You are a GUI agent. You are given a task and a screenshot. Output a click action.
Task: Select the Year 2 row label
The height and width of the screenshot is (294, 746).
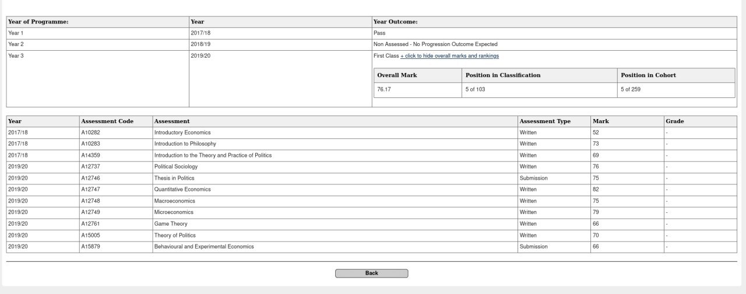coord(16,44)
